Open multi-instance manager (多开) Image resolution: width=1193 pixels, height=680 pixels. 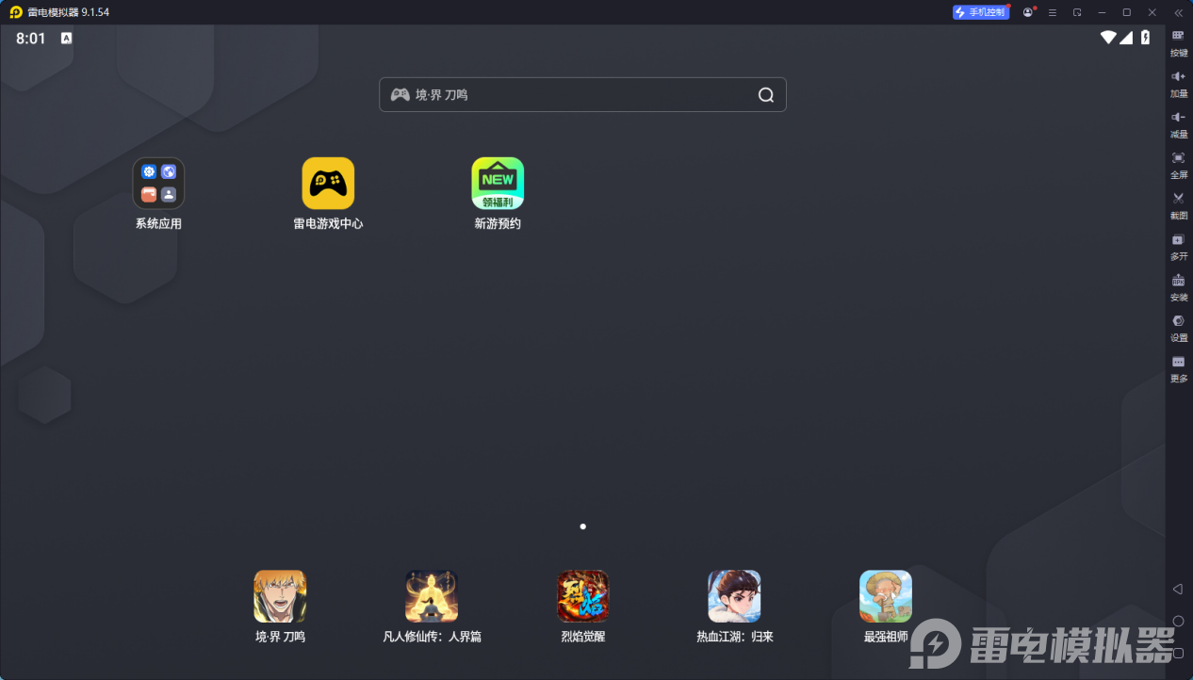point(1178,245)
